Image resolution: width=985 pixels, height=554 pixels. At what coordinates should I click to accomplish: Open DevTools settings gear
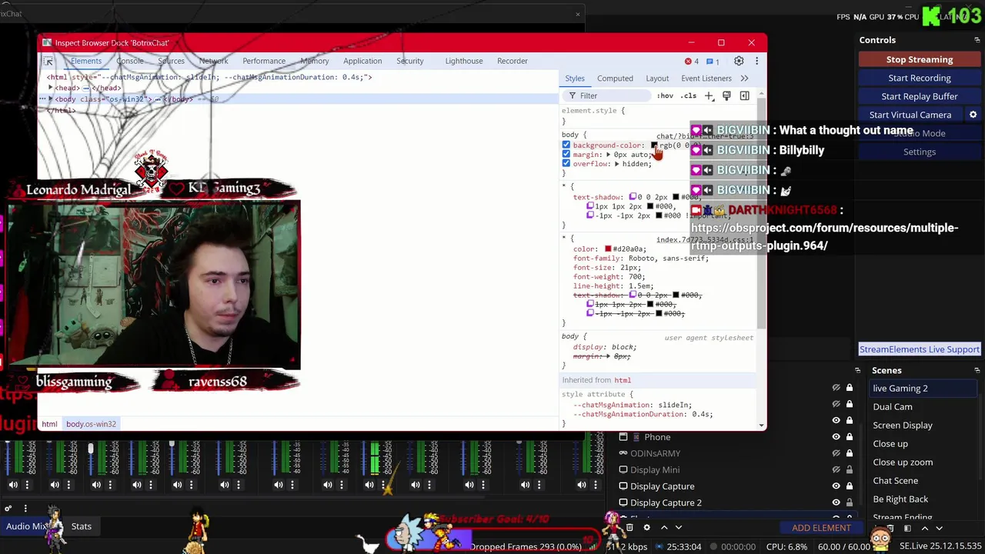(x=739, y=61)
